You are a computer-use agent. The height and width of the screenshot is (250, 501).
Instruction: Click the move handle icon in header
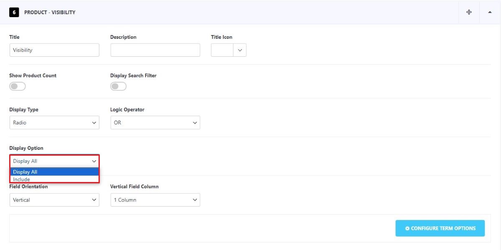[469, 12]
